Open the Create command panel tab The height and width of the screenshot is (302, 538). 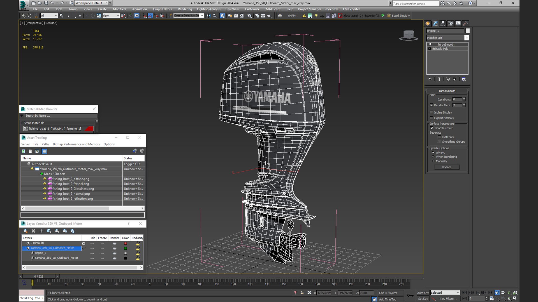point(428,23)
